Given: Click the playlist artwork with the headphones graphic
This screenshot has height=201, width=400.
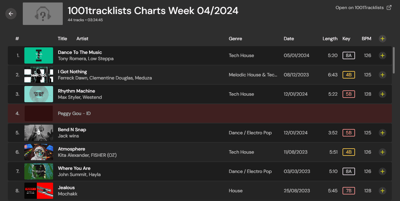Looking at the screenshot, I should tap(42, 14).
